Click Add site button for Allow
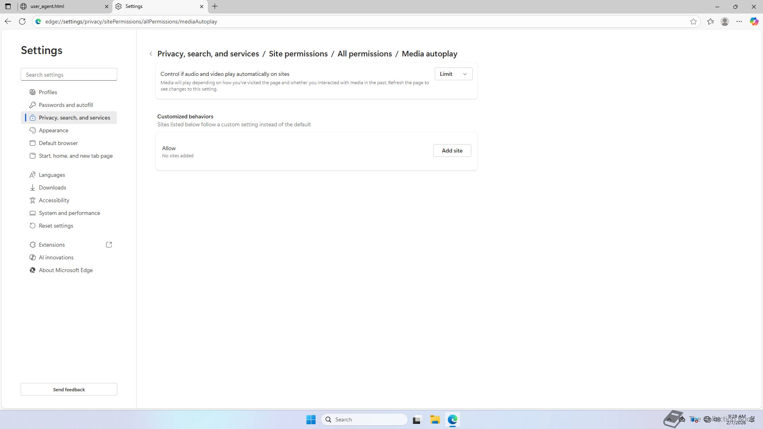763x429 pixels. pyautogui.click(x=452, y=151)
